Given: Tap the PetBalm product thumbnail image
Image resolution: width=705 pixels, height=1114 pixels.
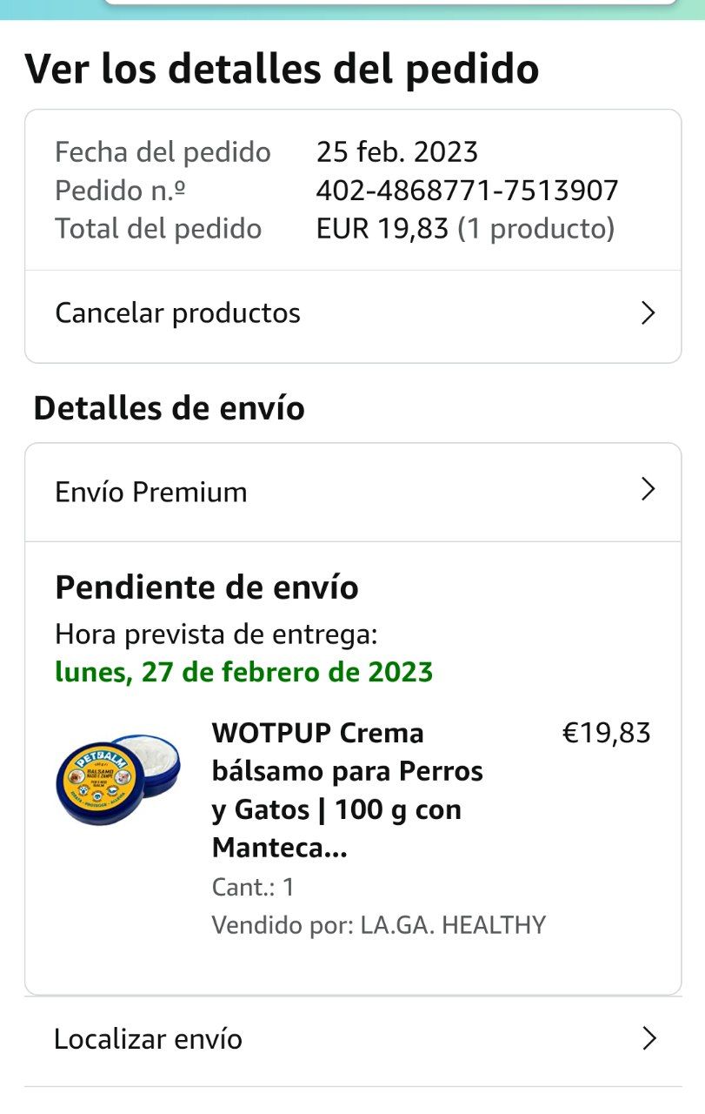Looking at the screenshot, I should click(117, 779).
